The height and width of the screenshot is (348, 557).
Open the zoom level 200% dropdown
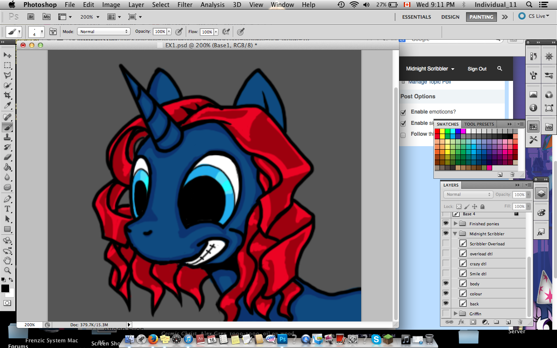click(90, 17)
